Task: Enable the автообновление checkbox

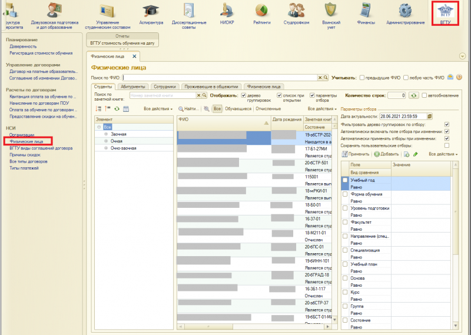Action: click(424, 95)
